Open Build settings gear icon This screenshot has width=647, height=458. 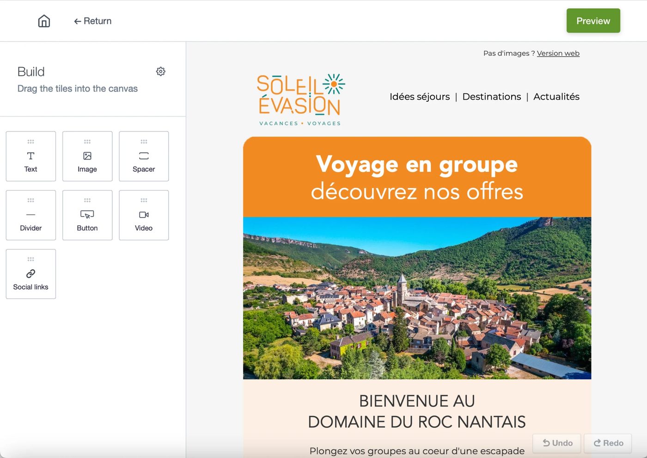160,71
